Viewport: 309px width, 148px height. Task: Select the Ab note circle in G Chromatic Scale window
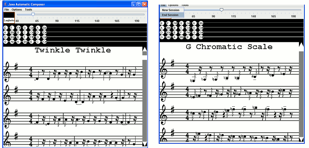168,37
